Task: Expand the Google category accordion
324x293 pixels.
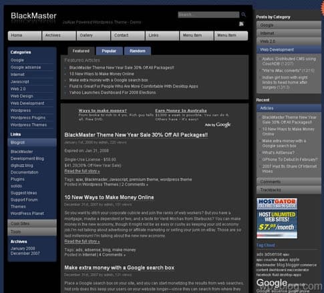Action: click(x=289, y=25)
